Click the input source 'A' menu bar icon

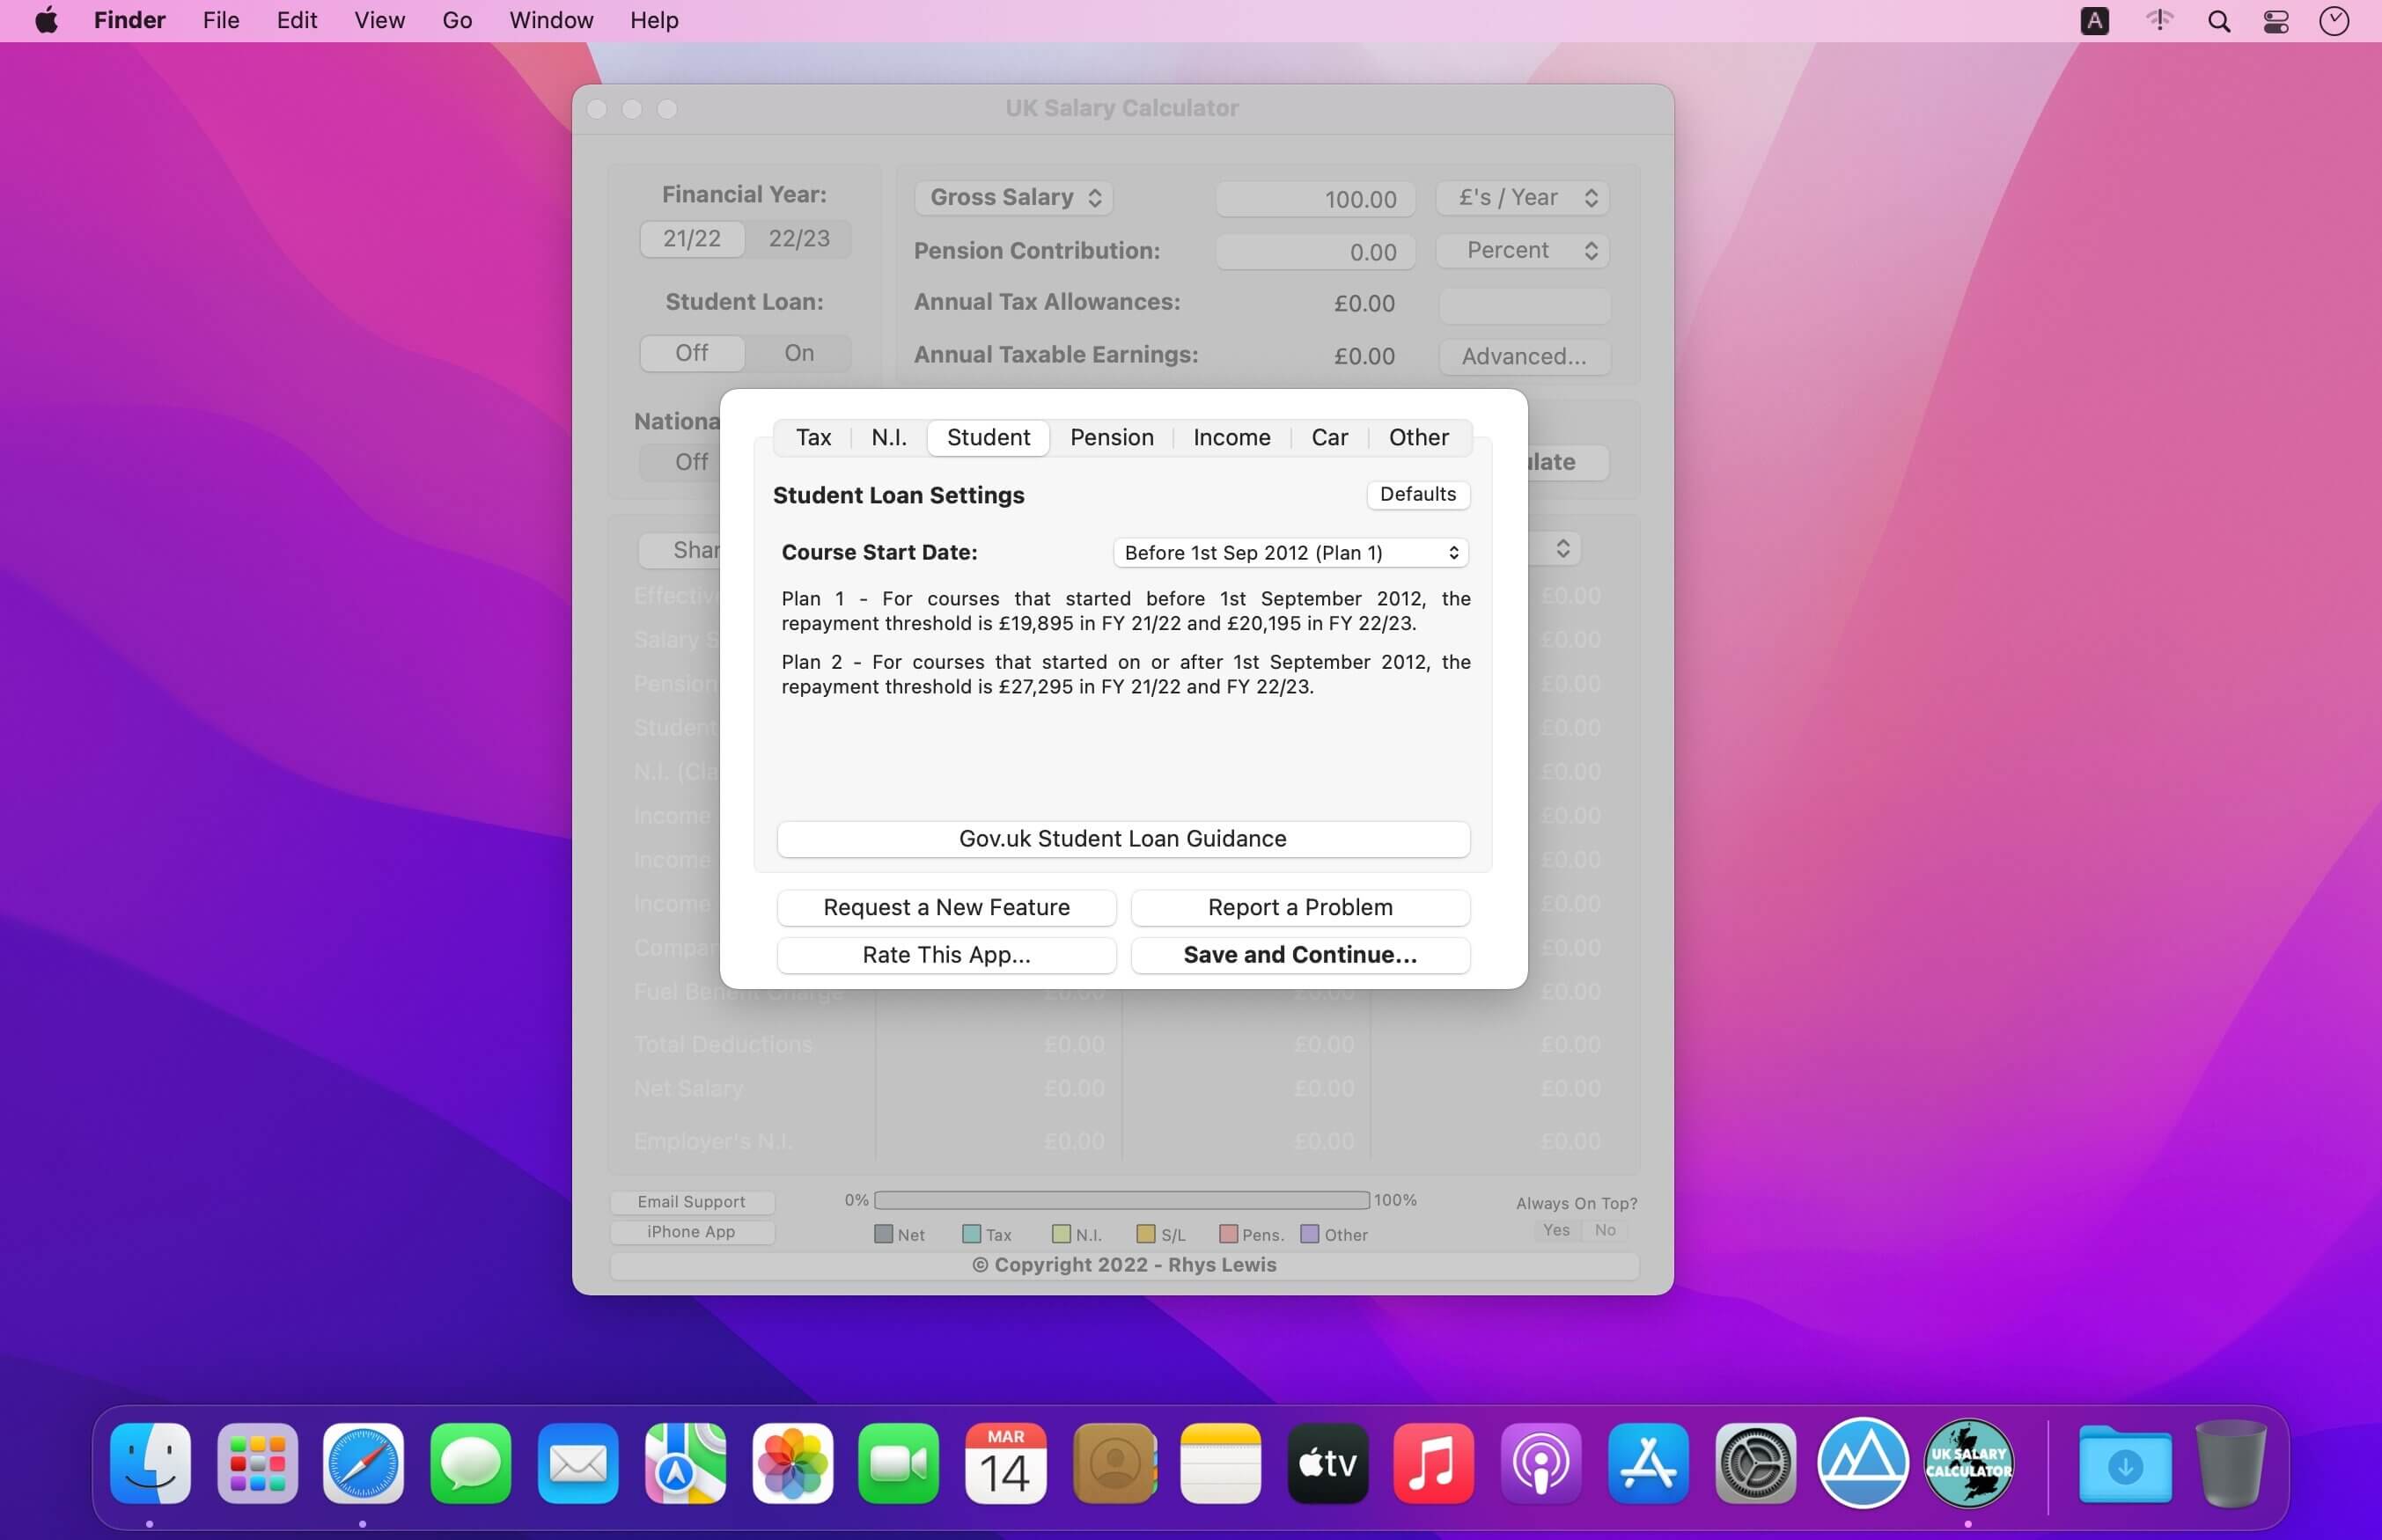2094,21
